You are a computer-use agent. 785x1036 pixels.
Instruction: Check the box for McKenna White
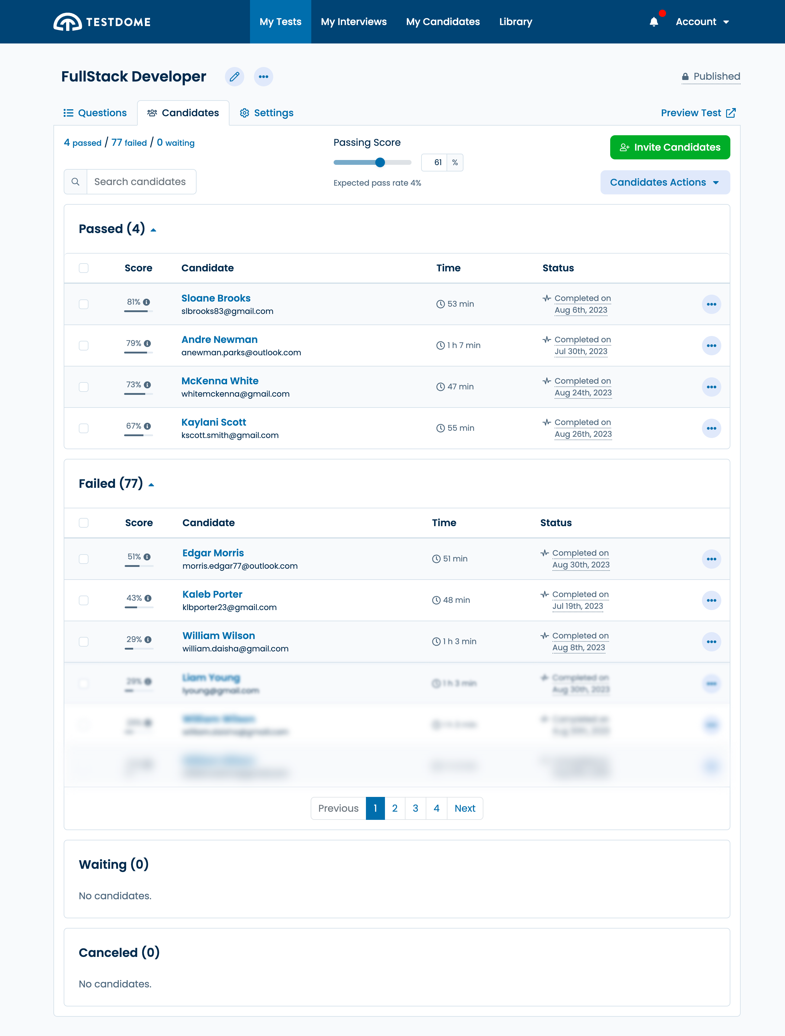[84, 387]
